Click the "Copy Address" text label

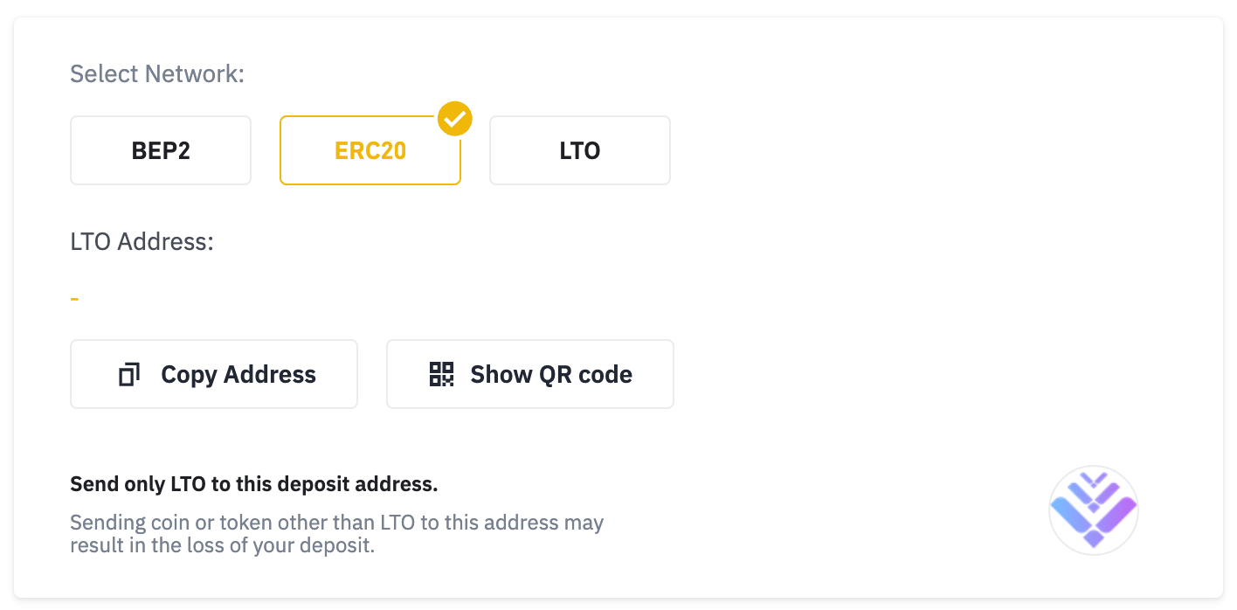click(238, 375)
